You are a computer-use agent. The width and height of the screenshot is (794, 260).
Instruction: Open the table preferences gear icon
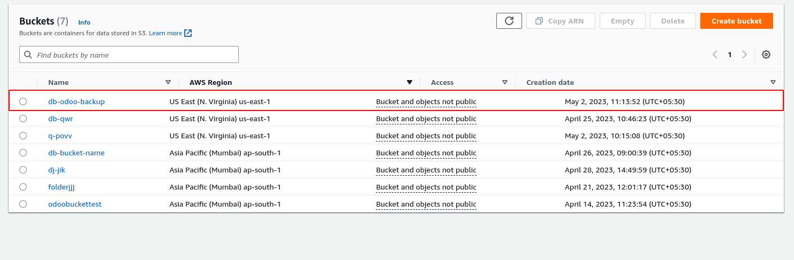click(766, 54)
